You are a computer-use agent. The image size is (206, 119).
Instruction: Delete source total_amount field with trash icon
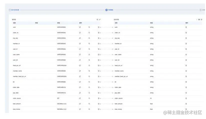(98, 104)
